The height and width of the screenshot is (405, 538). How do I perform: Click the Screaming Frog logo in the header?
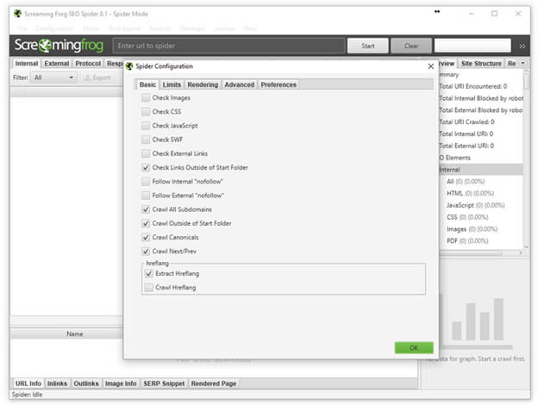(59, 46)
